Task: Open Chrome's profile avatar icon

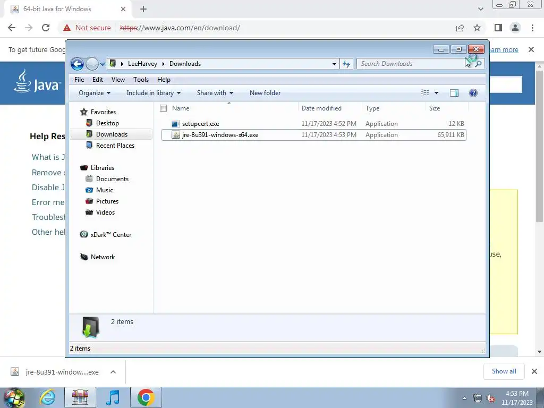Action: [x=515, y=28]
